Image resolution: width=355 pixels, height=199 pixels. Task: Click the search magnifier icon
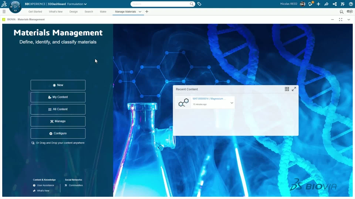(x=192, y=4)
